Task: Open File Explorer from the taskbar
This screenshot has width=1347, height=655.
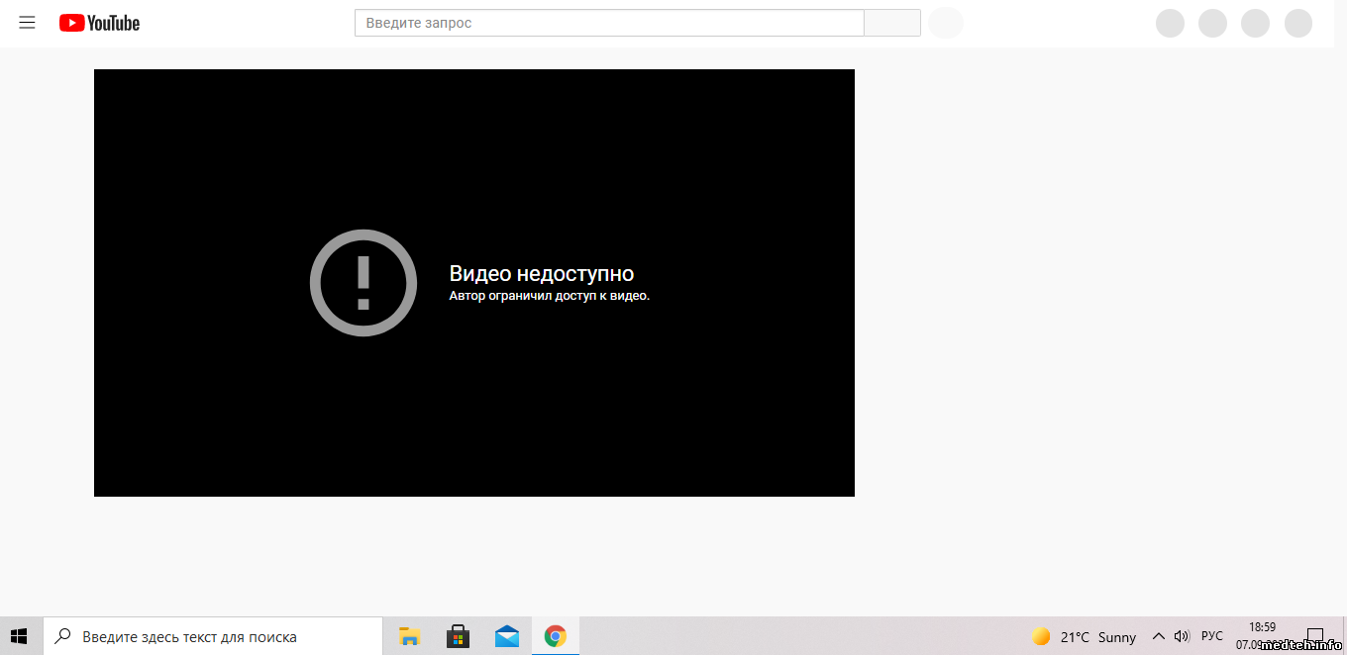Action: click(409, 636)
